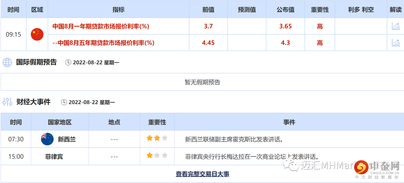Click the 暂无假期预告 message row
The width and height of the screenshot is (404, 183).
point(202,82)
